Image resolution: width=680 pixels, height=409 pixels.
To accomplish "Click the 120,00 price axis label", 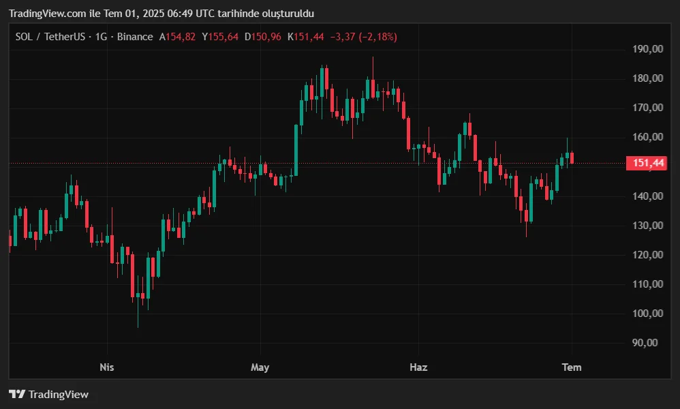I will tap(648, 254).
